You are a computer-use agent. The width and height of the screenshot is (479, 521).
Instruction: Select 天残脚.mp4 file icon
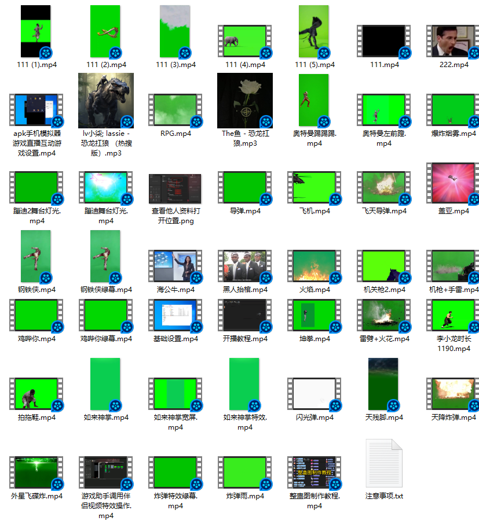383,384
